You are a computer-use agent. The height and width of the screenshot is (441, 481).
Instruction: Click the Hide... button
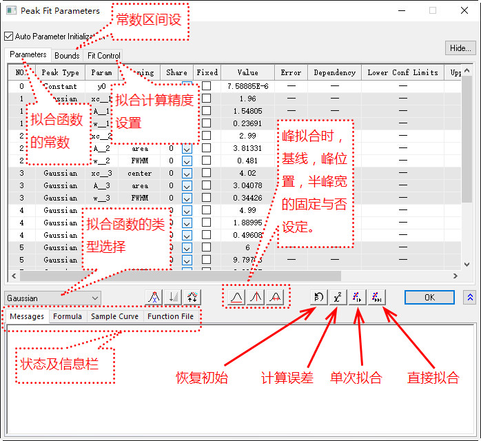point(460,48)
